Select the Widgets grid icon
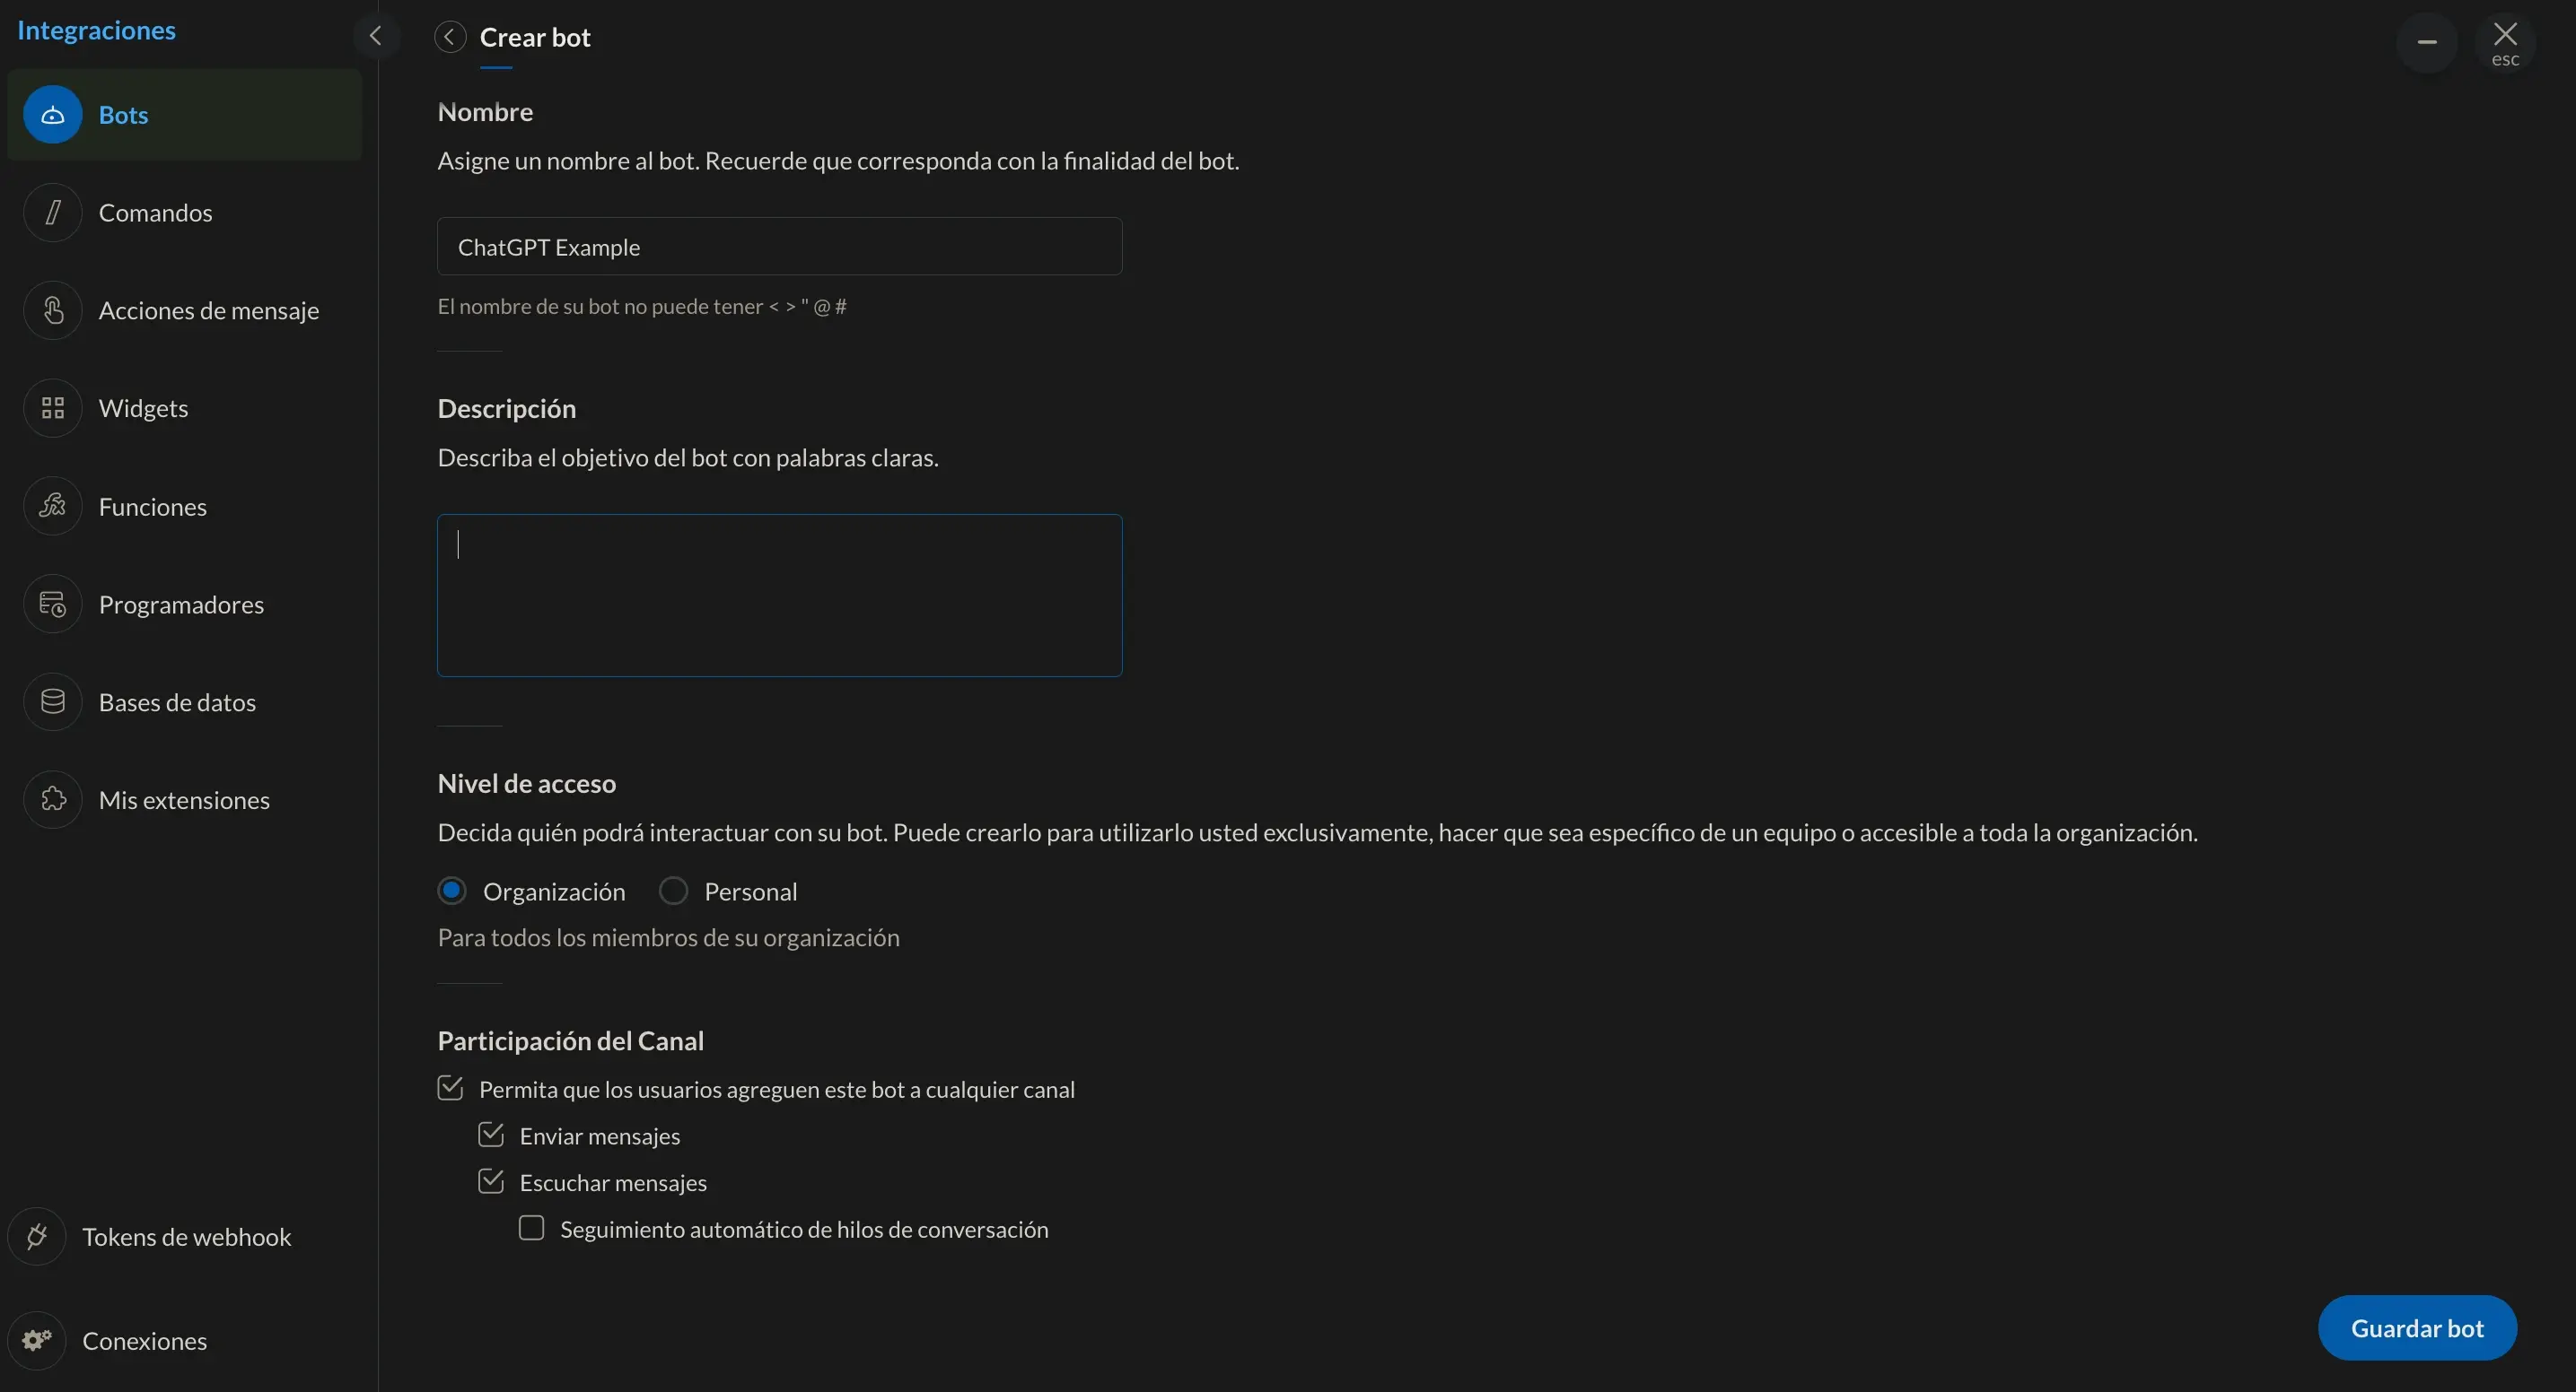 coord(52,409)
